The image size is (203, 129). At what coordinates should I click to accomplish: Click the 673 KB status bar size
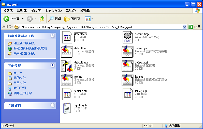(x=149, y=126)
